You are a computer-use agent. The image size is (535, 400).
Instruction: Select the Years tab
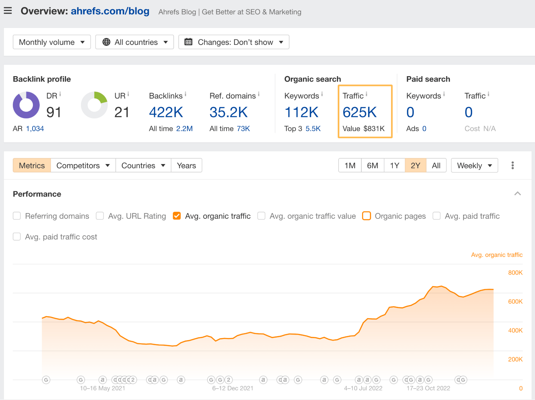[x=187, y=166]
